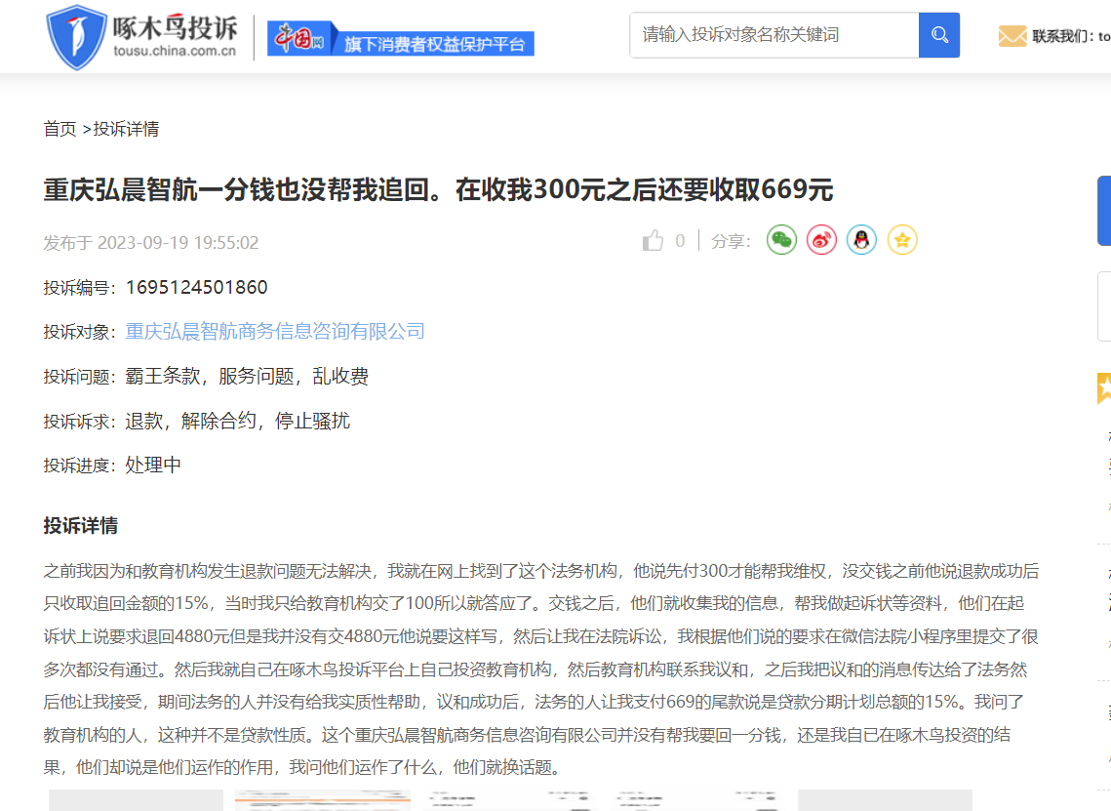Like the complaint with thumbs-up icon
Viewport: 1111px width, 811px height.
tap(653, 241)
